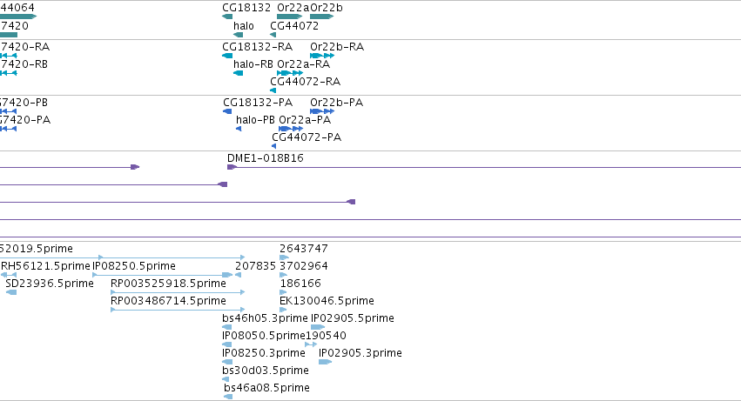
Task: Click the 207835 feature label
Action: pos(255,266)
